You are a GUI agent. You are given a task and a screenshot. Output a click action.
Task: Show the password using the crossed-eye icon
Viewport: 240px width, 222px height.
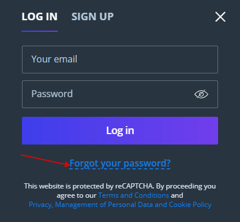[x=201, y=94]
